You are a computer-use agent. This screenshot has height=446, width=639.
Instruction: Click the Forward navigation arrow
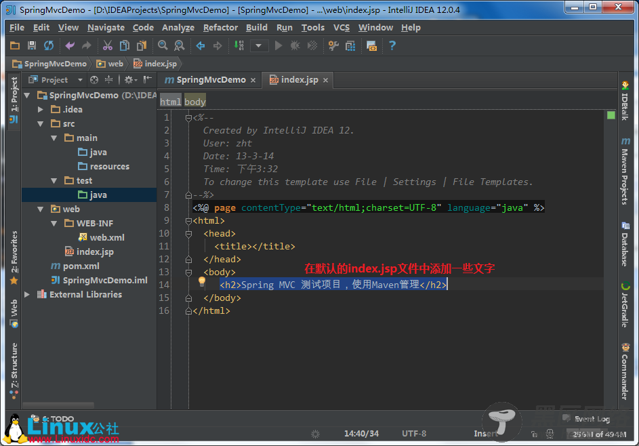(218, 45)
